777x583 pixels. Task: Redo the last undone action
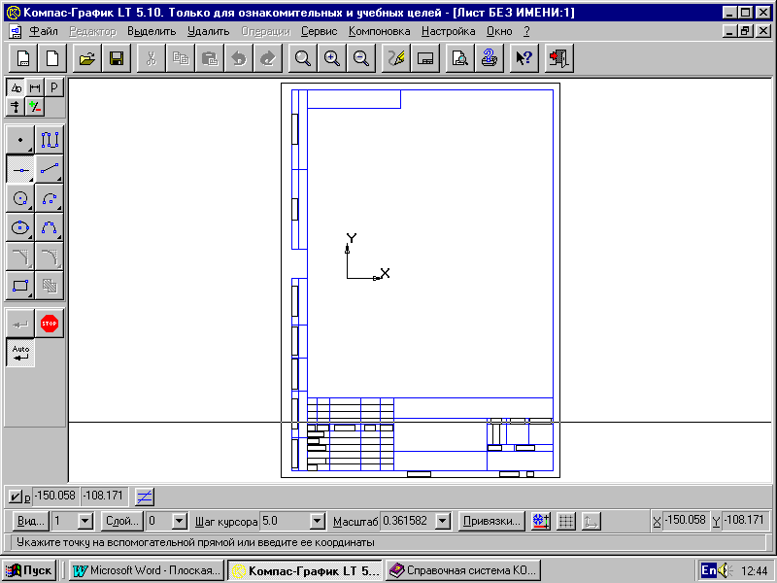point(268,58)
